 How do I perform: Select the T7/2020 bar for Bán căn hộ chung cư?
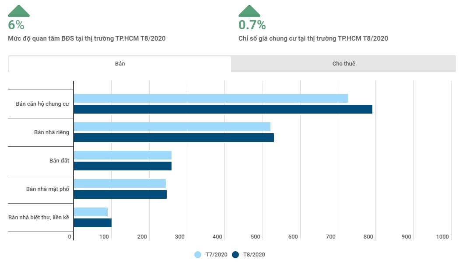click(210, 98)
